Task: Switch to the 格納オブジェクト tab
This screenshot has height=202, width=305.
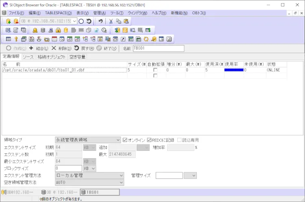Action: tap(51, 57)
